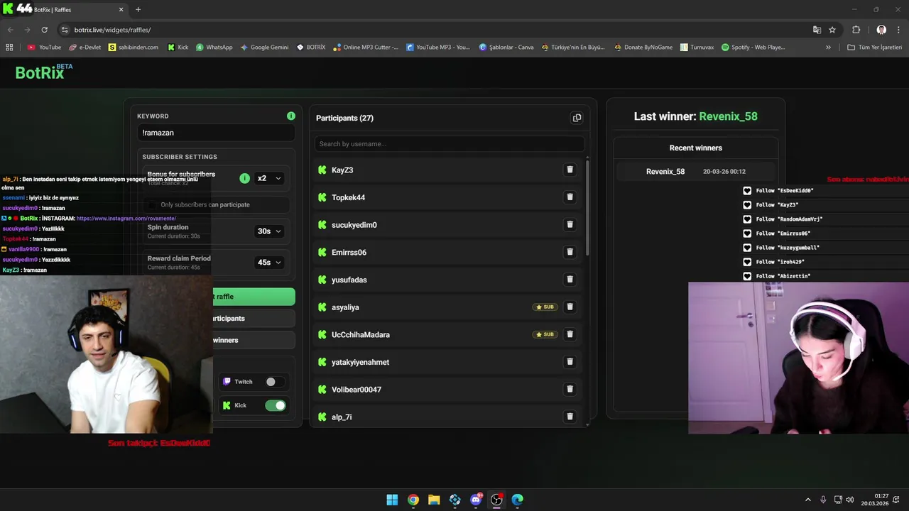Open the apps grid in bookmarks bar

pos(9,48)
